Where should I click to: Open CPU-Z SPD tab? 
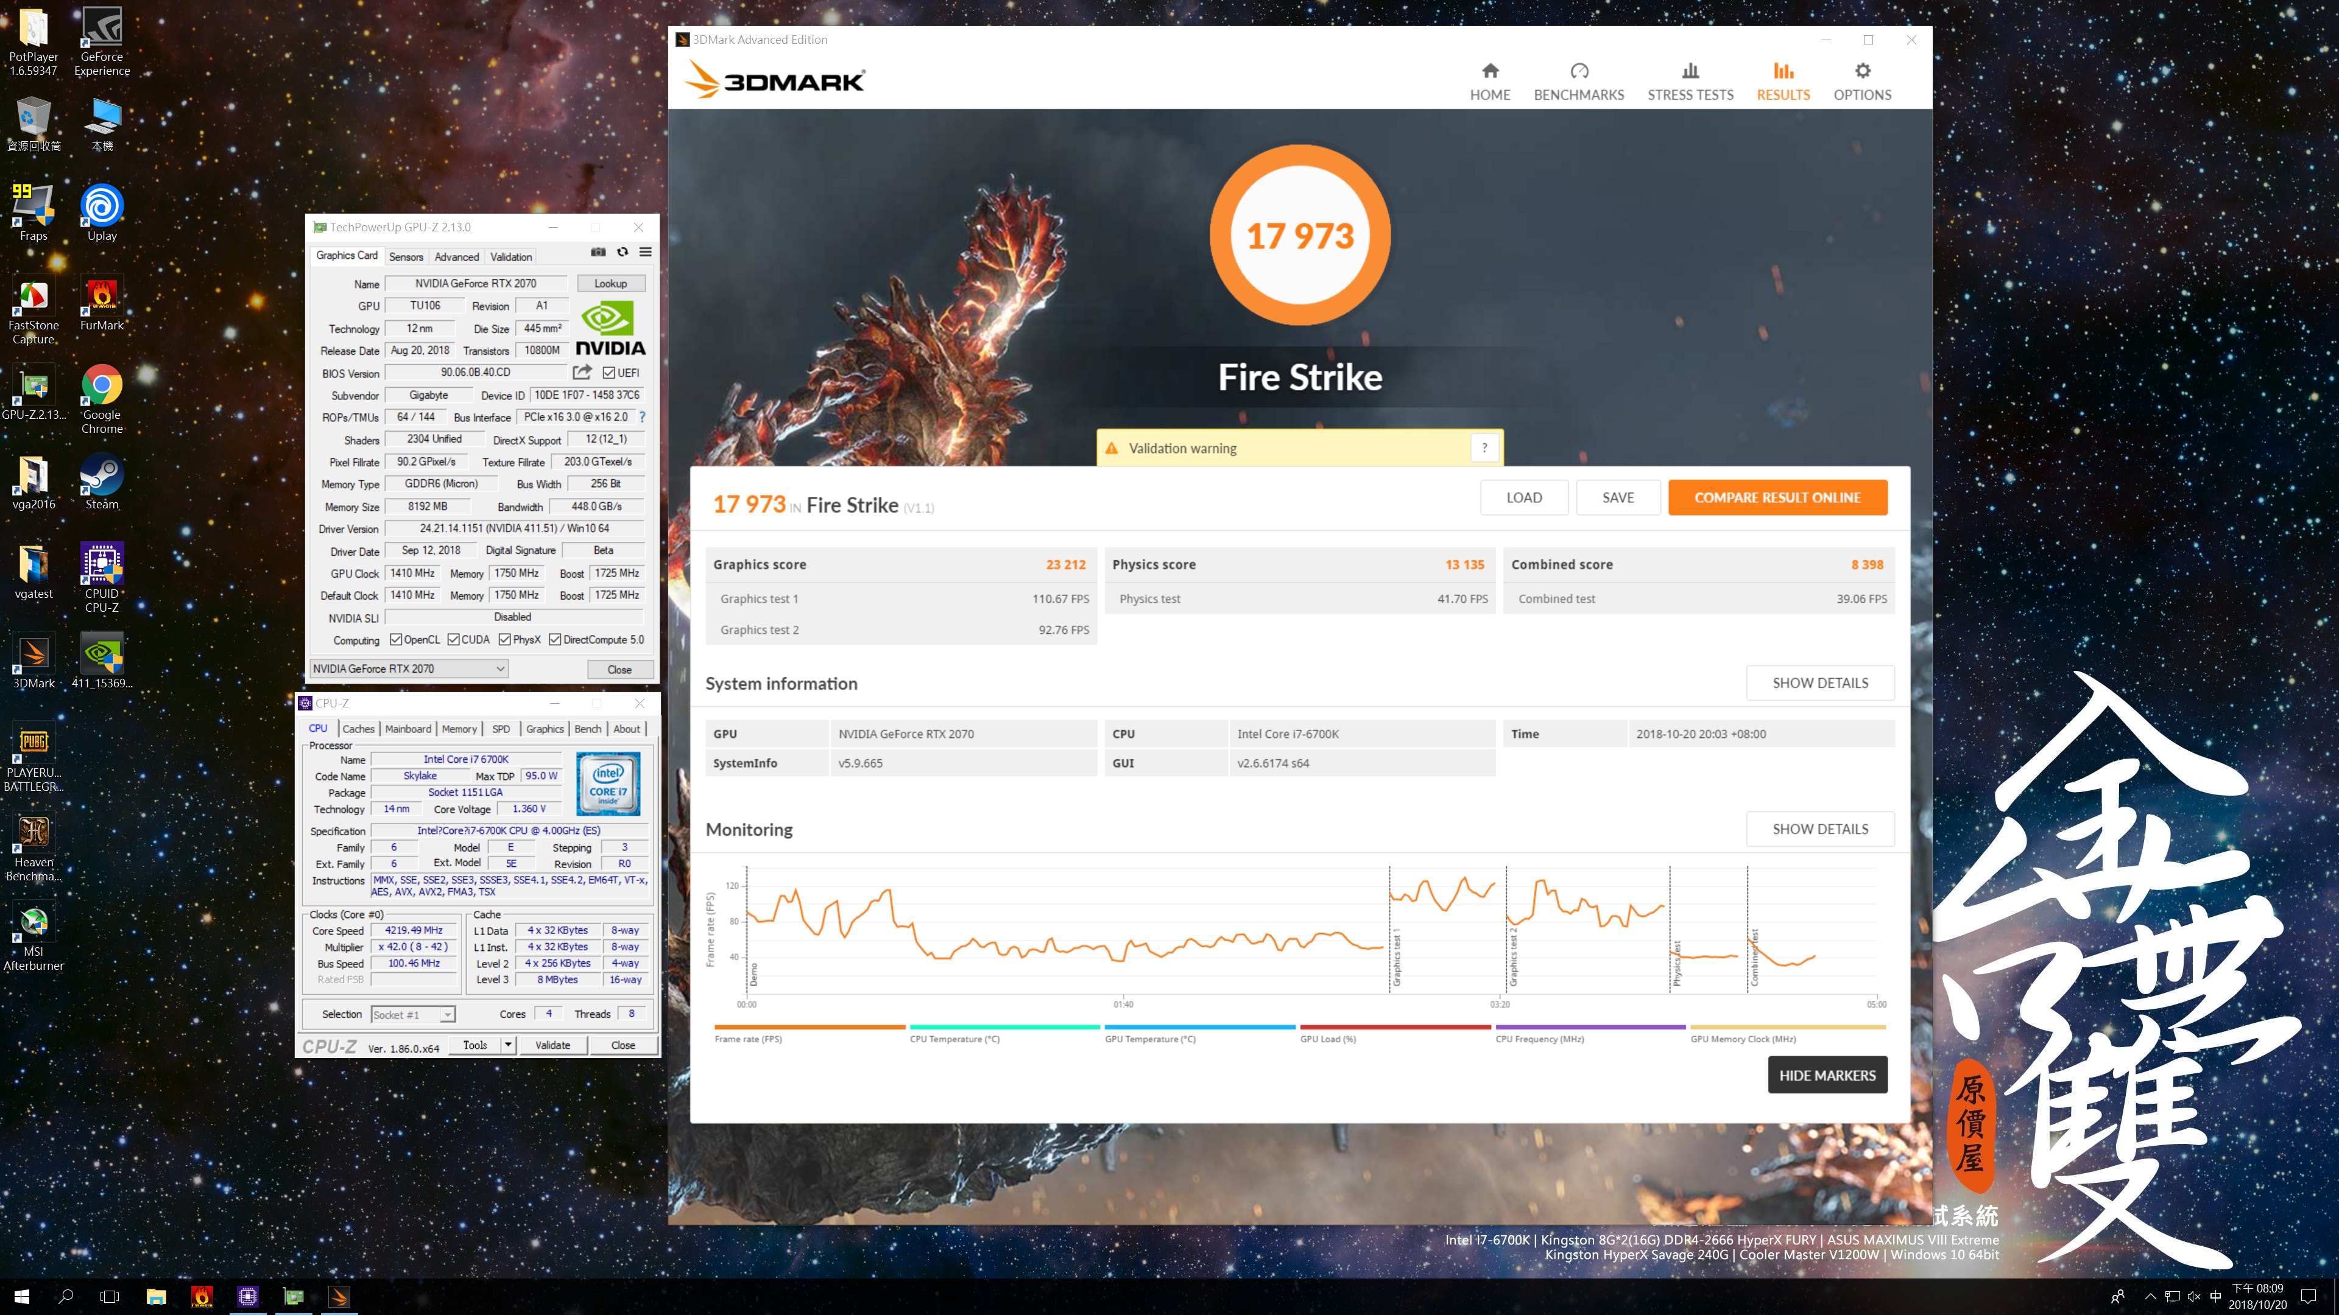[x=501, y=729]
